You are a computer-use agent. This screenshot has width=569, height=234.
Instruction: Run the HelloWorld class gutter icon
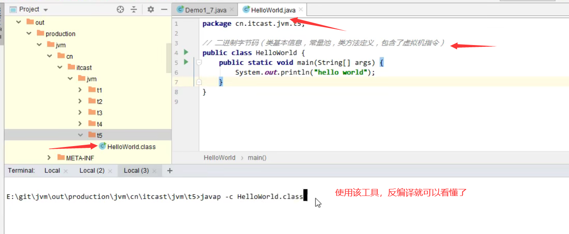[x=186, y=52]
